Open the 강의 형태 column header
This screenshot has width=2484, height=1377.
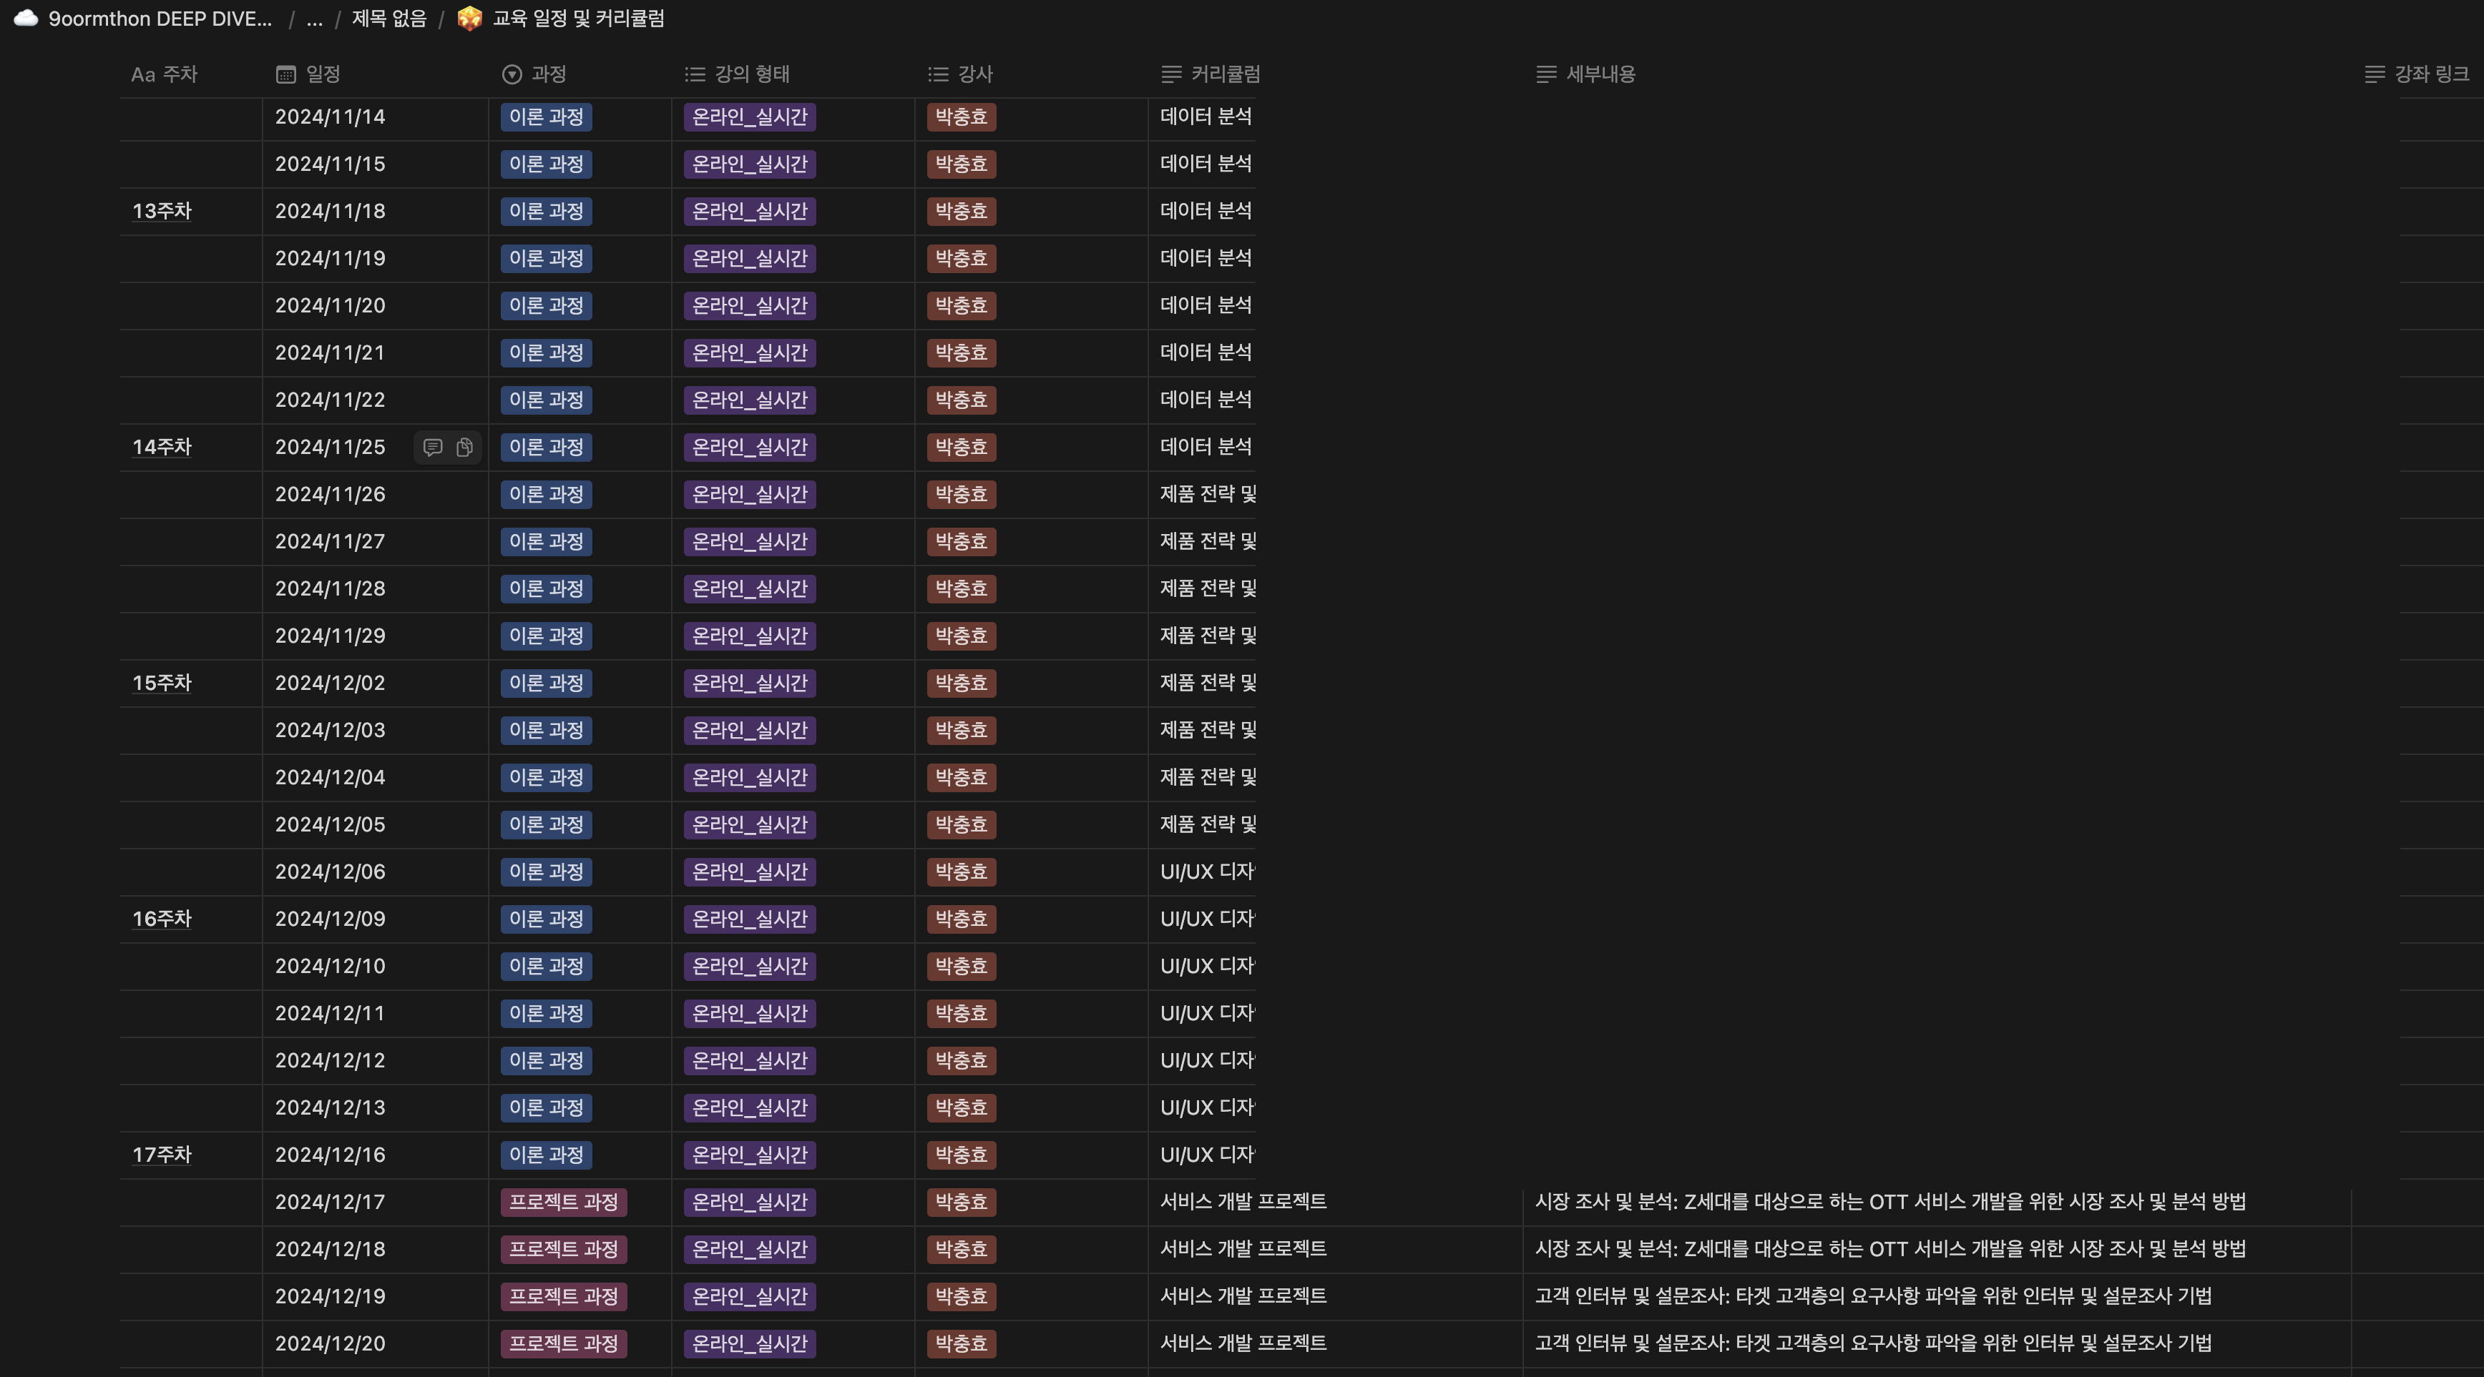(x=738, y=74)
